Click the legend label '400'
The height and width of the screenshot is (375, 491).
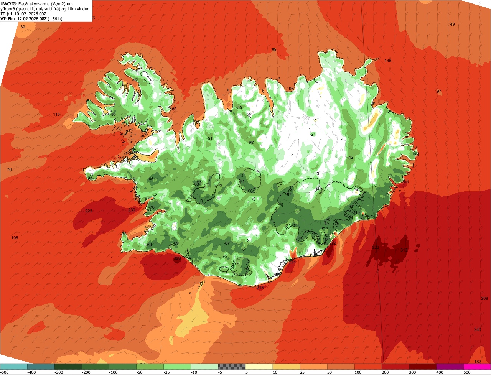click(440, 372)
